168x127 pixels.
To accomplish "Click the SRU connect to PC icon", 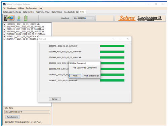I will [x=9, y=18].
